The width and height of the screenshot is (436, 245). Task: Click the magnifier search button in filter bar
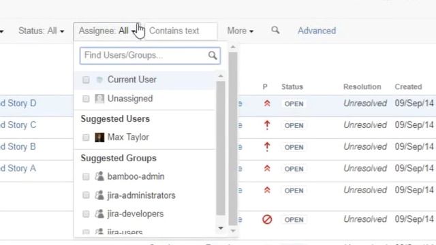[275, 30]
